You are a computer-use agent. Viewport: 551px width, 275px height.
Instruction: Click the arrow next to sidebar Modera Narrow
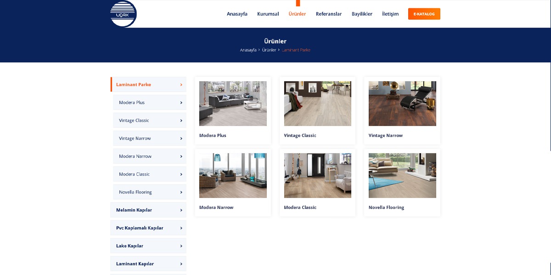[181, 156]
